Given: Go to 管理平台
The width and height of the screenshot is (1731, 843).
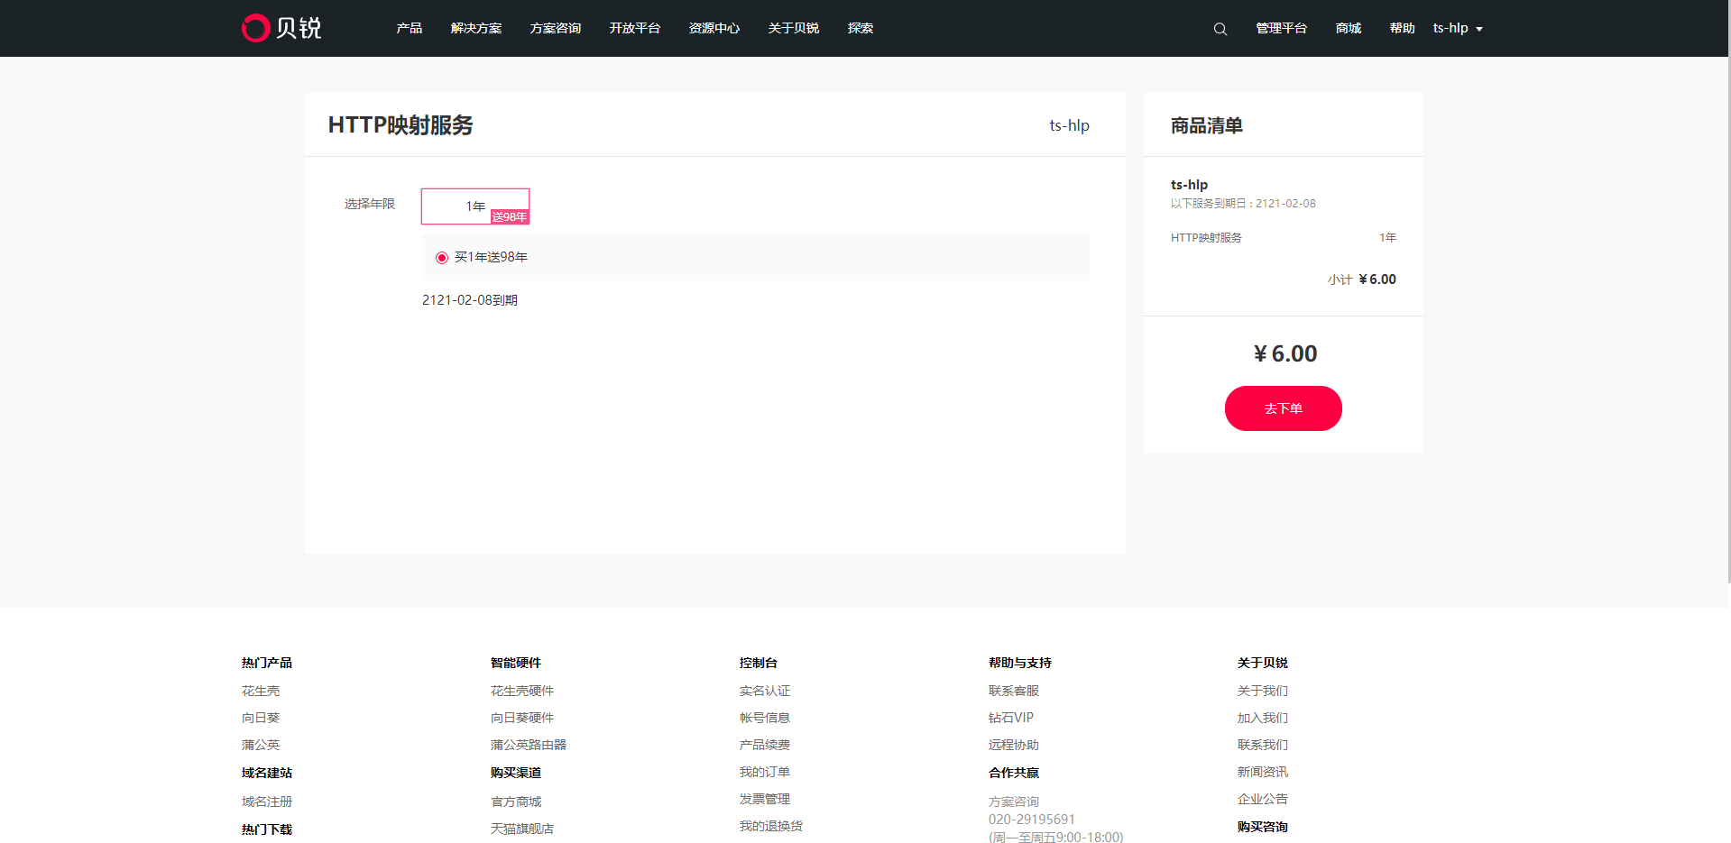Looking at the screenshot, I should (1282, 28).
